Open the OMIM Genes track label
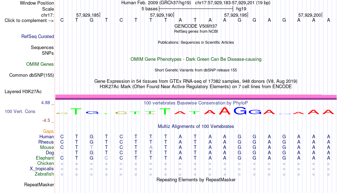 point(40,64)
